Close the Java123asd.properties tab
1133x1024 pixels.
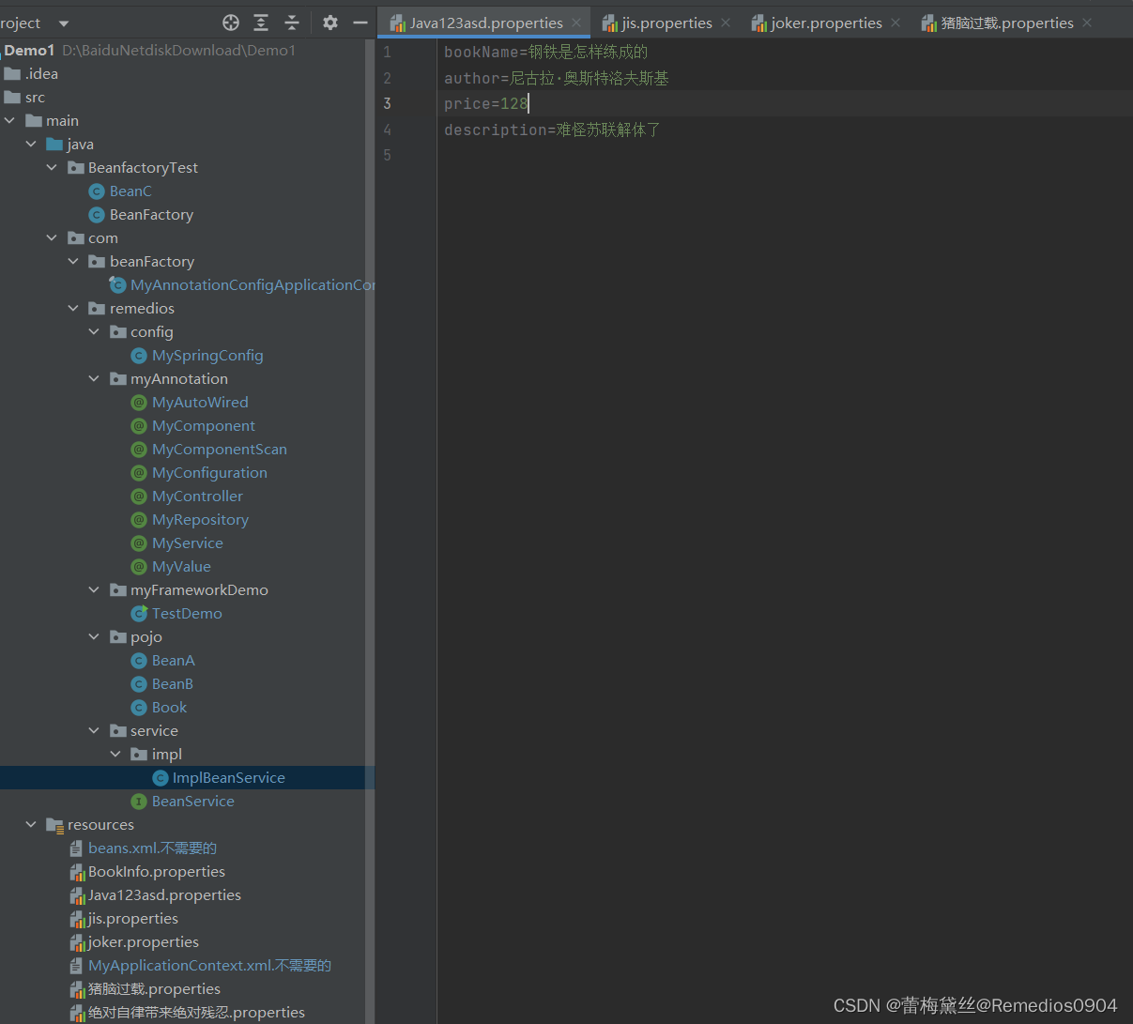[576, 23]
